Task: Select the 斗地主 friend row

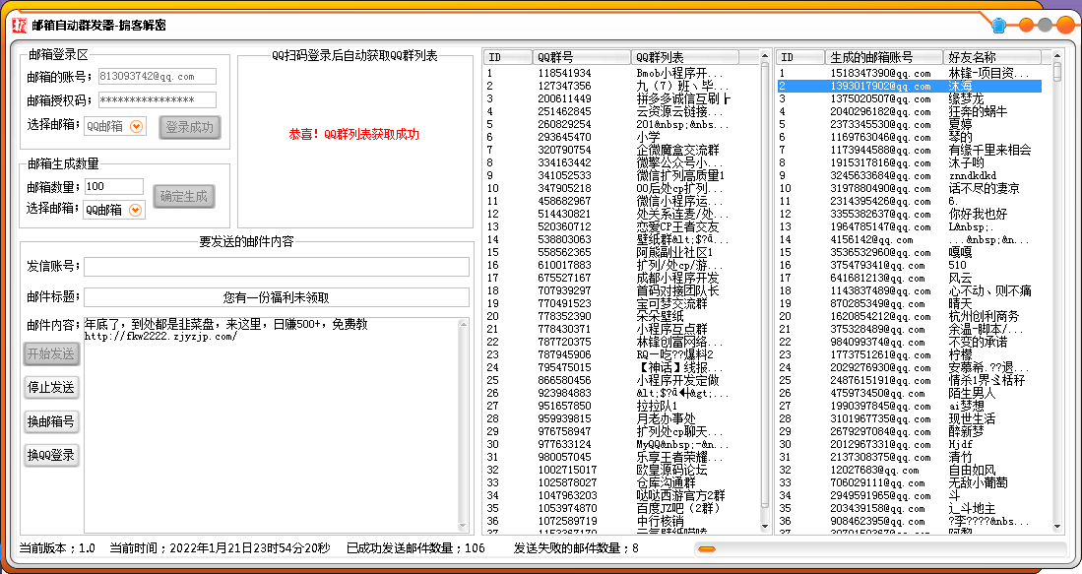Action: (x=909, y=508)
